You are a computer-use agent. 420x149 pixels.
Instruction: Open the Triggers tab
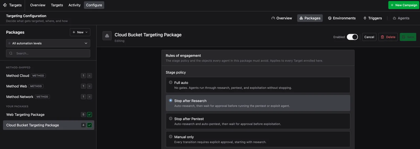pos(373,18)
